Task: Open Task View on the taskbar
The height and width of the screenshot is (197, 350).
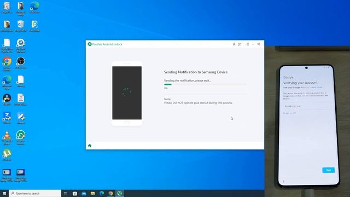Action: pos(66,193)
